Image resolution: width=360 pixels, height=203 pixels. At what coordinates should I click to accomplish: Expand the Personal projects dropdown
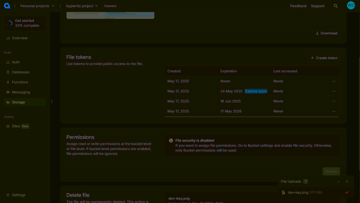(x=35, y=6)
